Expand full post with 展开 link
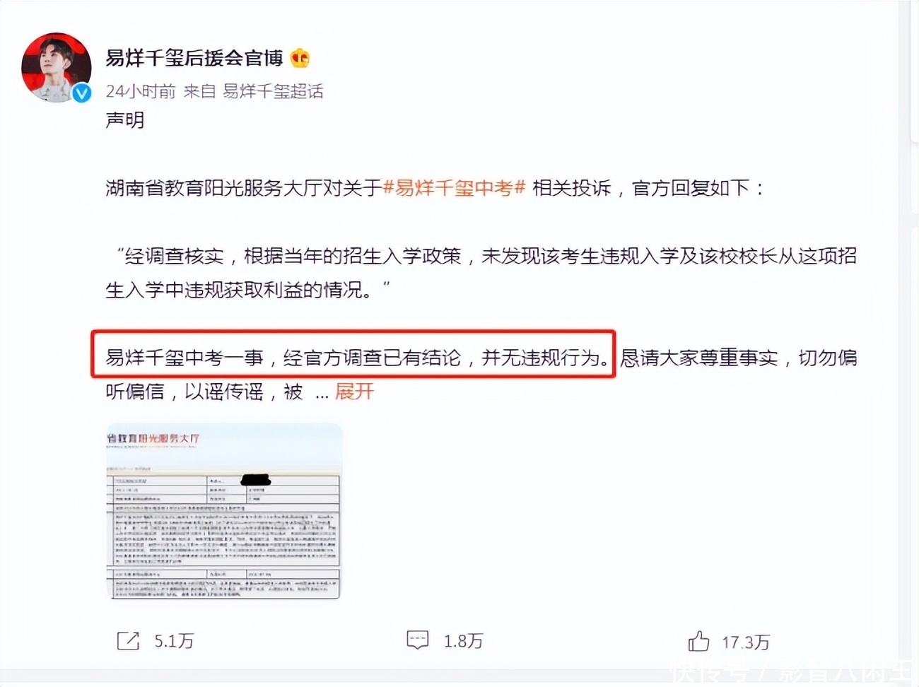919x687 pixels. pos(354,391)
